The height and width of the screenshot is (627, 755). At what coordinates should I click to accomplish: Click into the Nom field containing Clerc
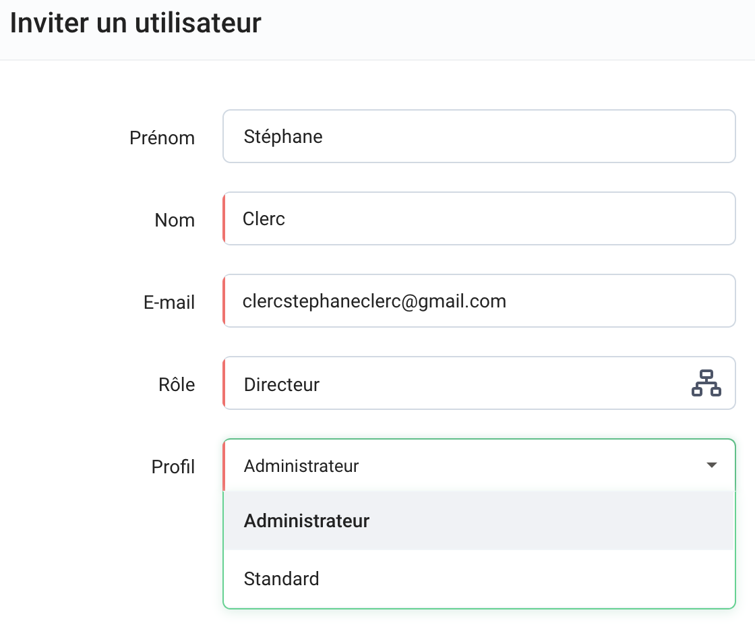click(x=479, y=219)
